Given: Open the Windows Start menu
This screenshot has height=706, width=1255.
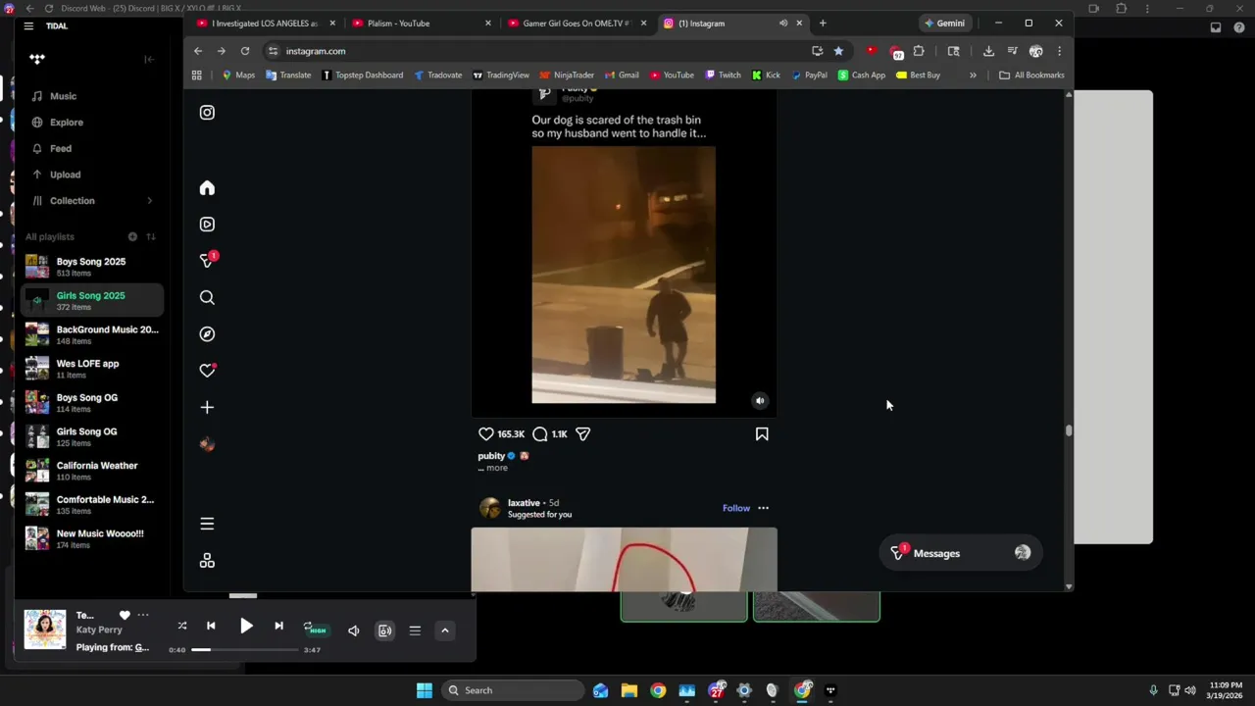Looking at the screenshot, I should [x=424, y=690].
